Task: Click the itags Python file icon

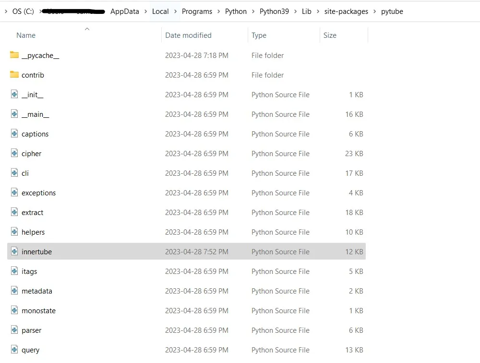Action: click(x=14, y=271)
